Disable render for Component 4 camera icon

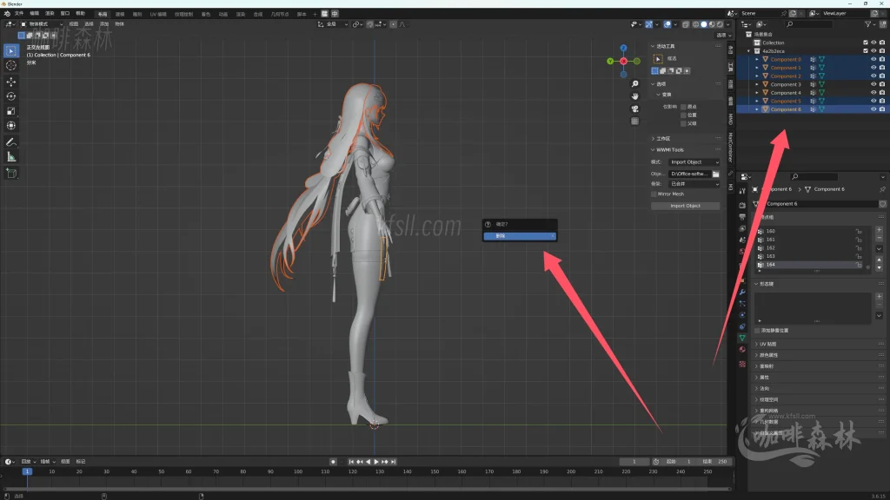click(x=881, y=92)
